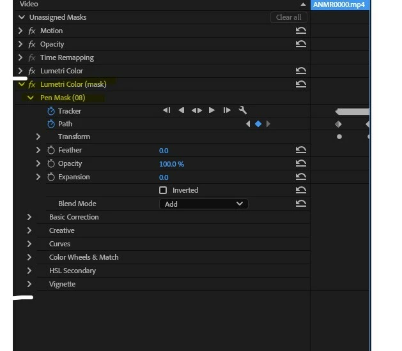Track selected mask forward
The image size is (402, 351).
[212, 110]
